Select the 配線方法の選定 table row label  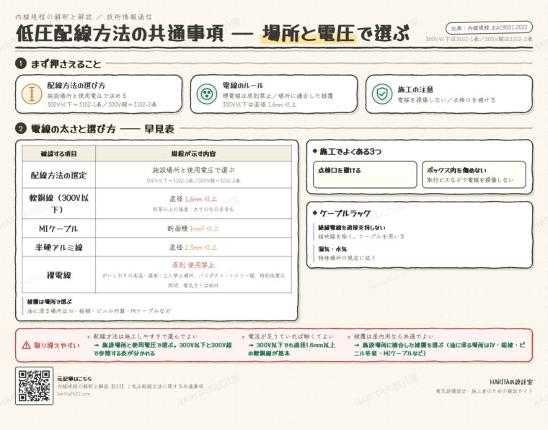tap(58, 175)
